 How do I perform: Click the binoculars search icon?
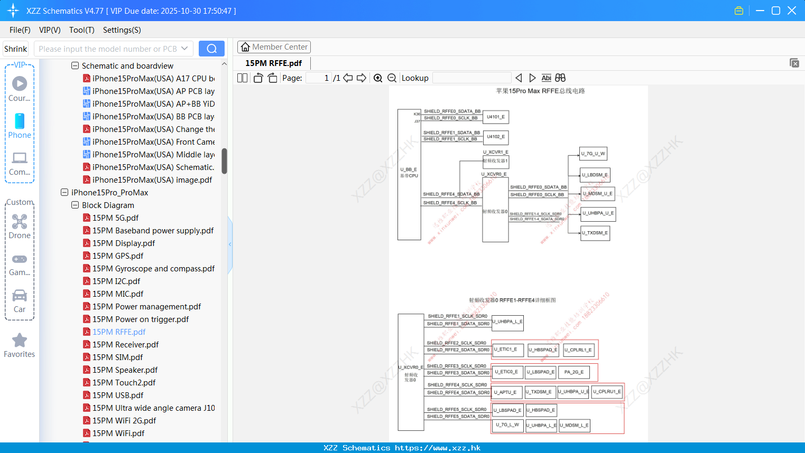560,78
